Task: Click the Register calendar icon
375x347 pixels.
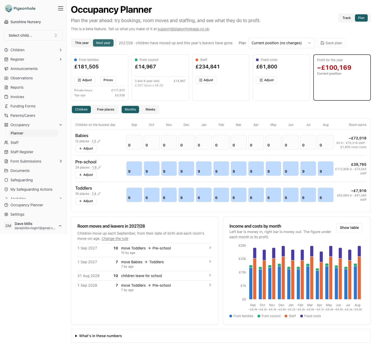Action: 6,59
